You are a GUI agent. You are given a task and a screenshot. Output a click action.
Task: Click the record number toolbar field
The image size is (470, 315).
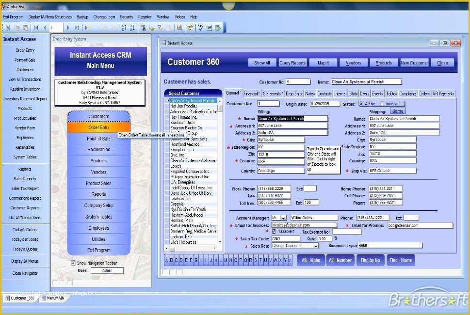[x=56, y=28]
